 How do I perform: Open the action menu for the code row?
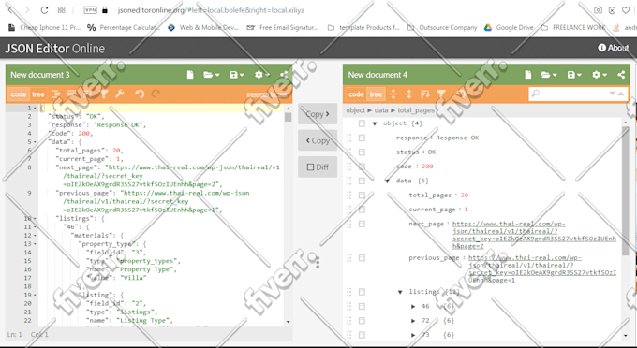click(x=362, y=167)
